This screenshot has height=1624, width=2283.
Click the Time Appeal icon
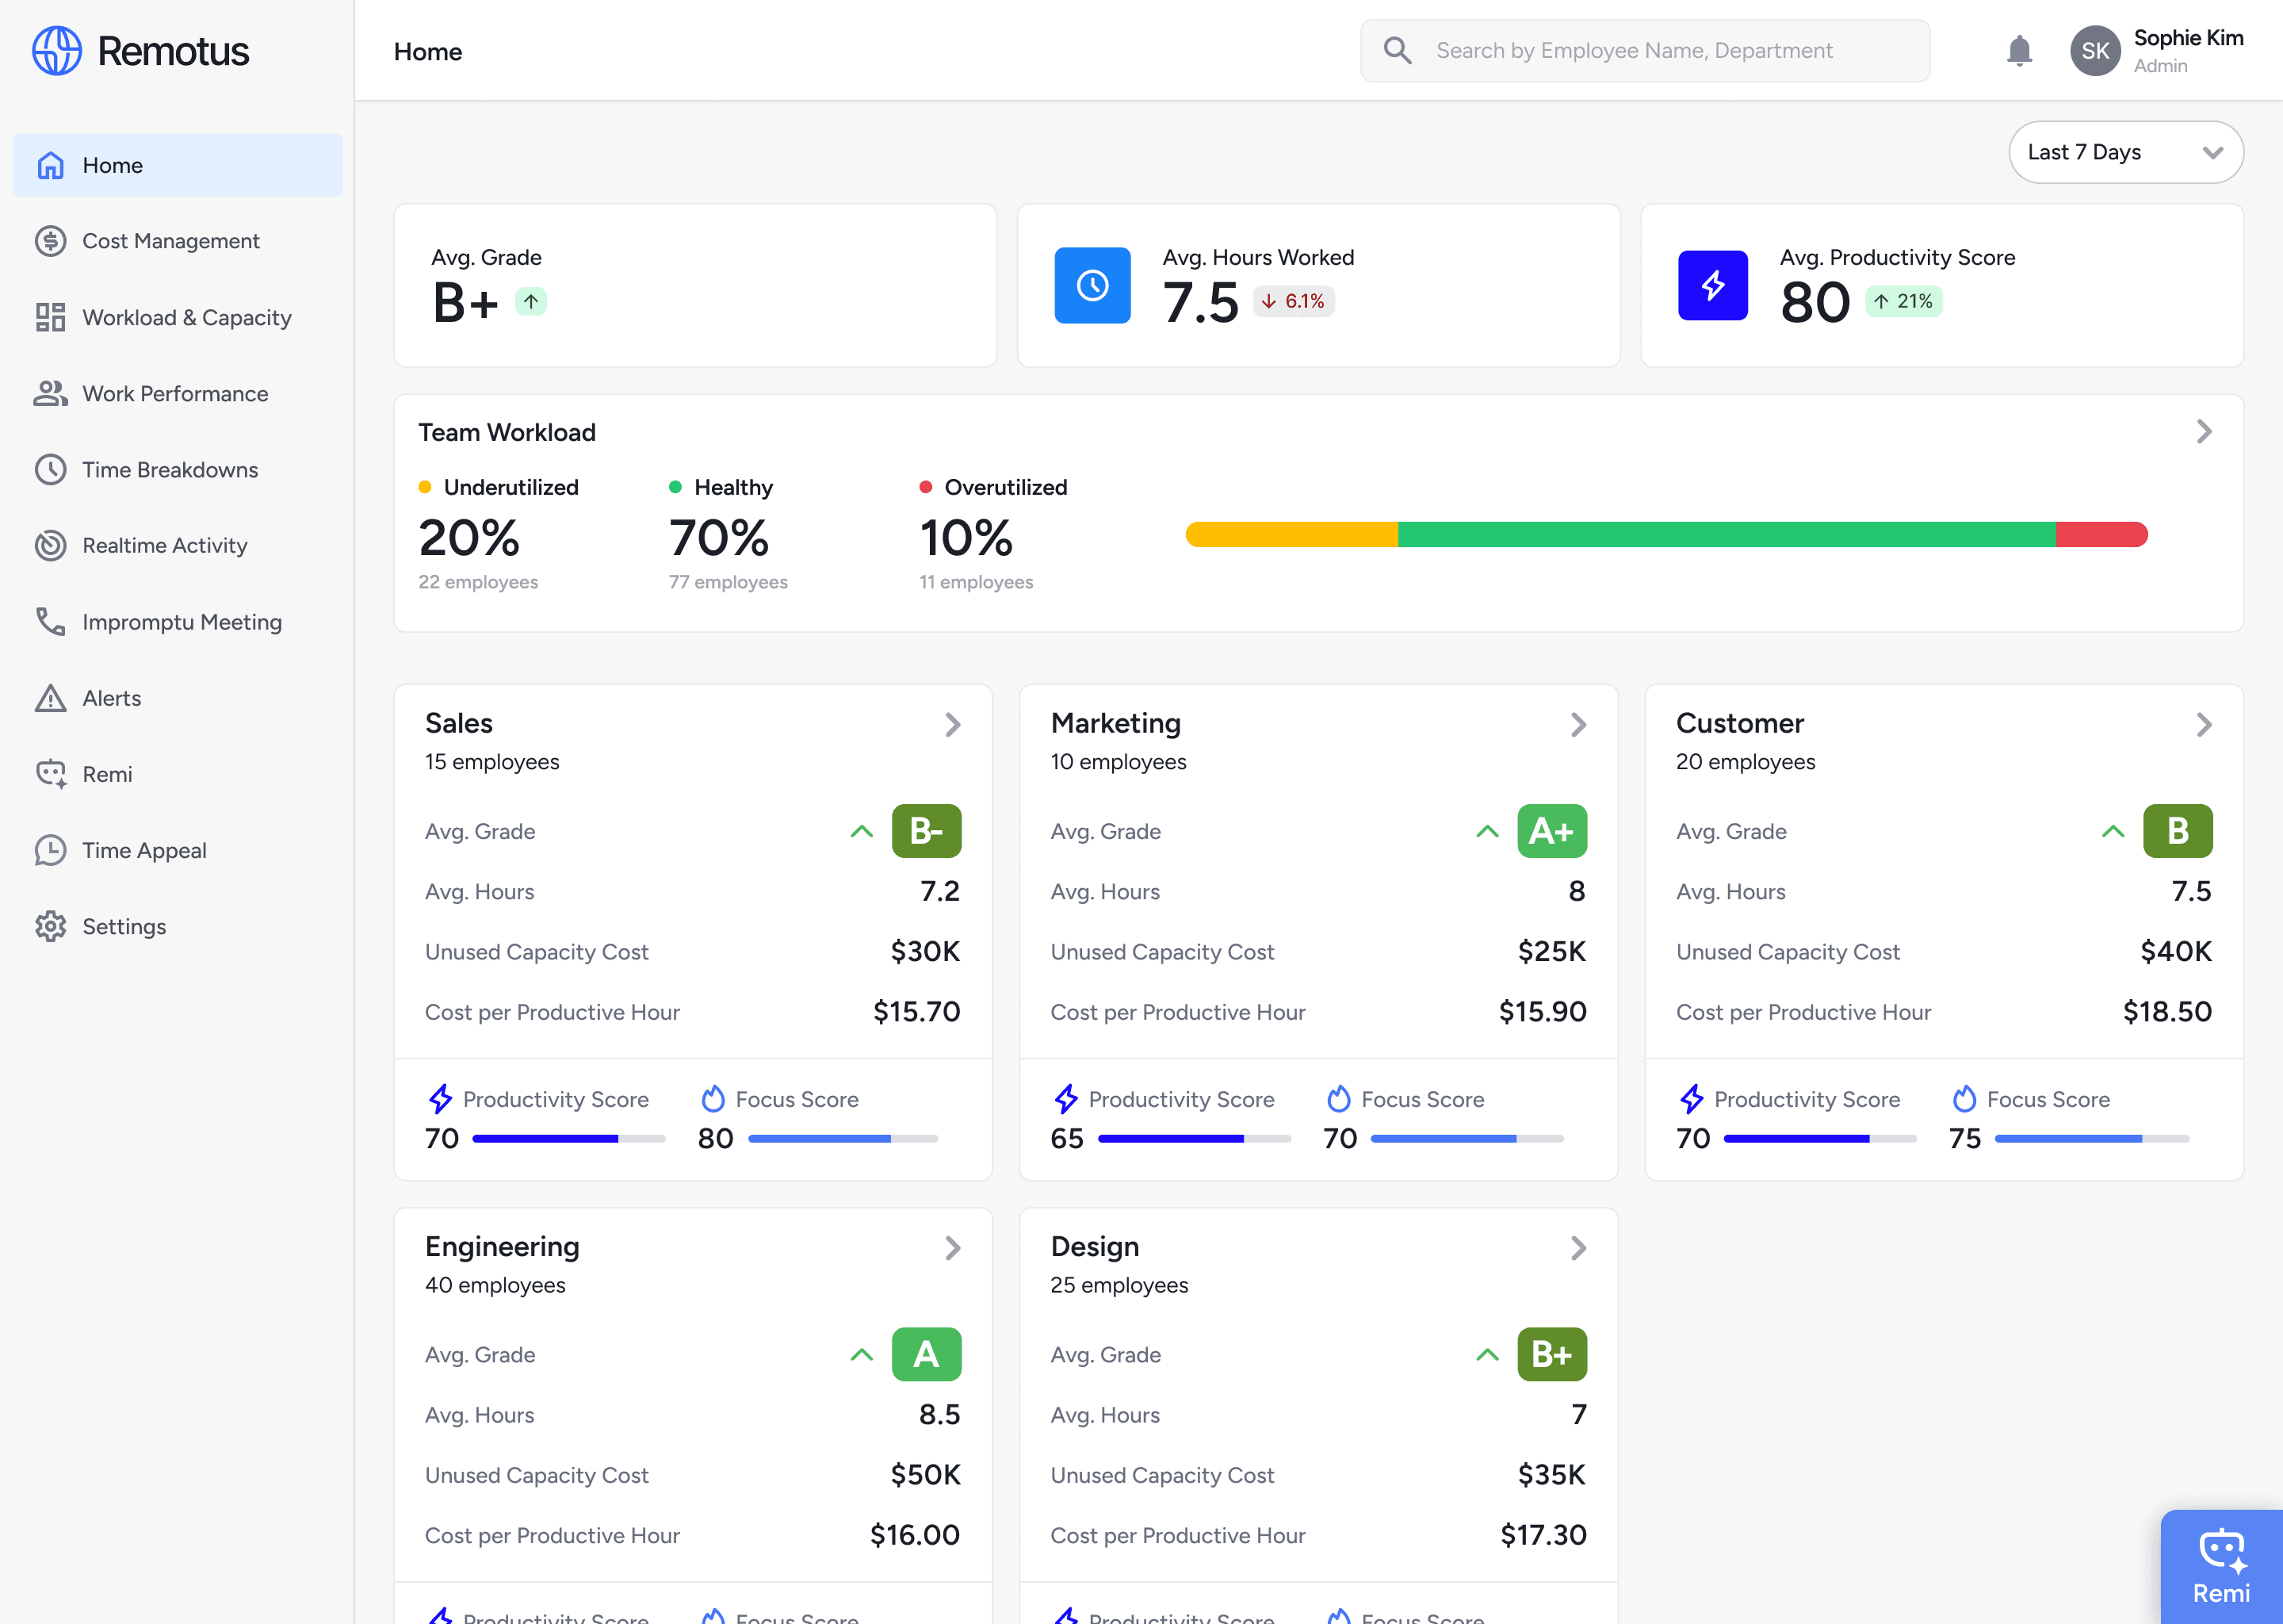(x=50, y=850)
